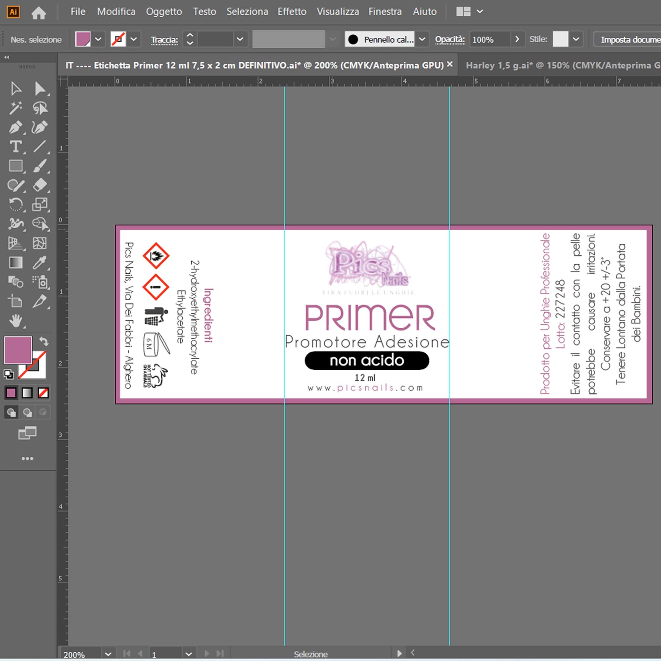Open artboard navigation dropdown
661x661 pixels.
[189, 654]
